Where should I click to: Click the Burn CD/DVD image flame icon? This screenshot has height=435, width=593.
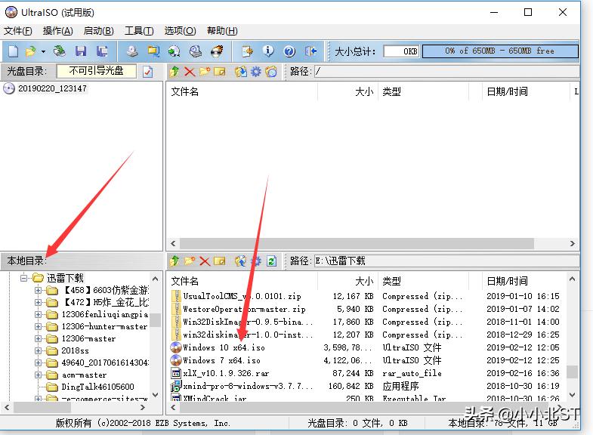tap(217, 51)
